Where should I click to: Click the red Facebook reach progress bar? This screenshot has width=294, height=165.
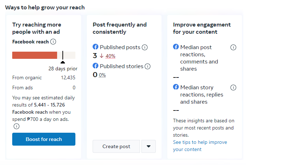(x=35, y=55)
